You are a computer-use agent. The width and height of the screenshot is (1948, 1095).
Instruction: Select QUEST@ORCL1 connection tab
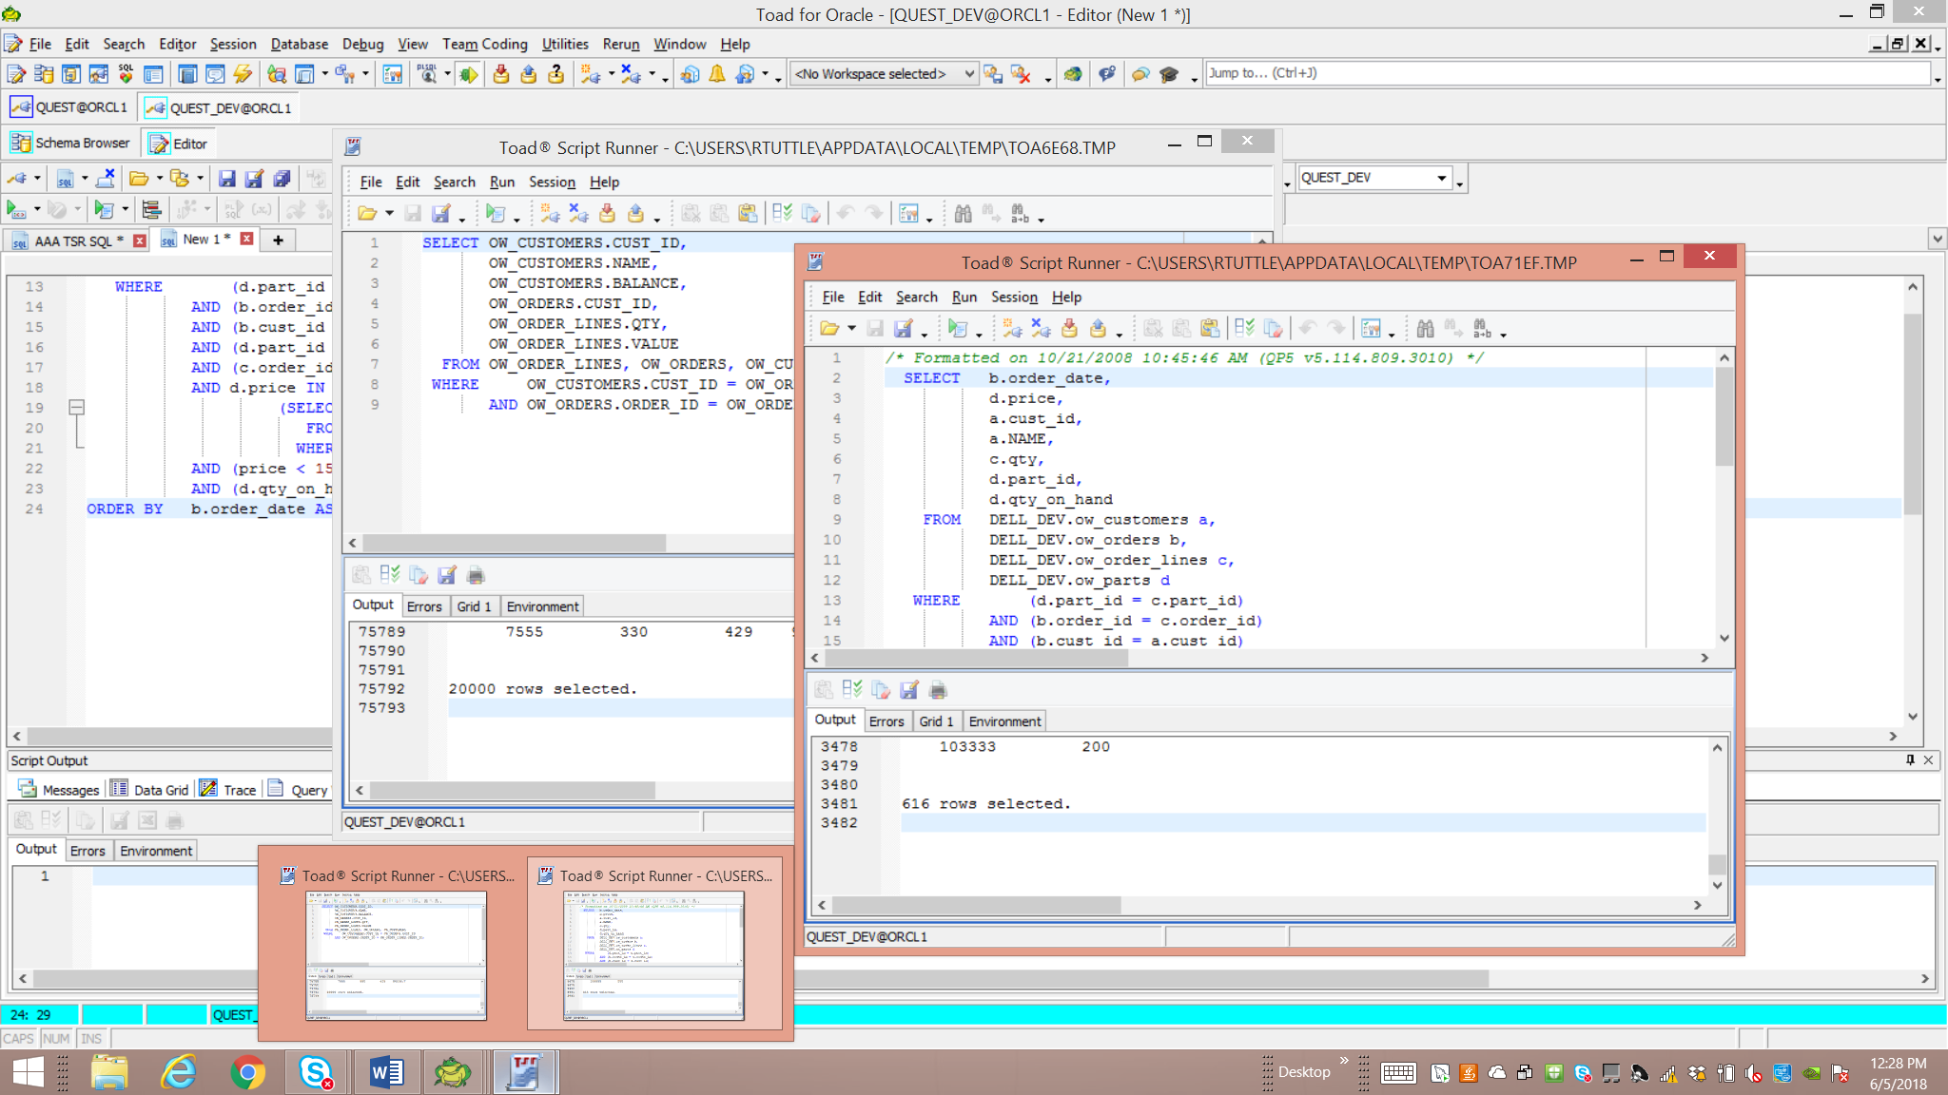click(x=70, y=107)
